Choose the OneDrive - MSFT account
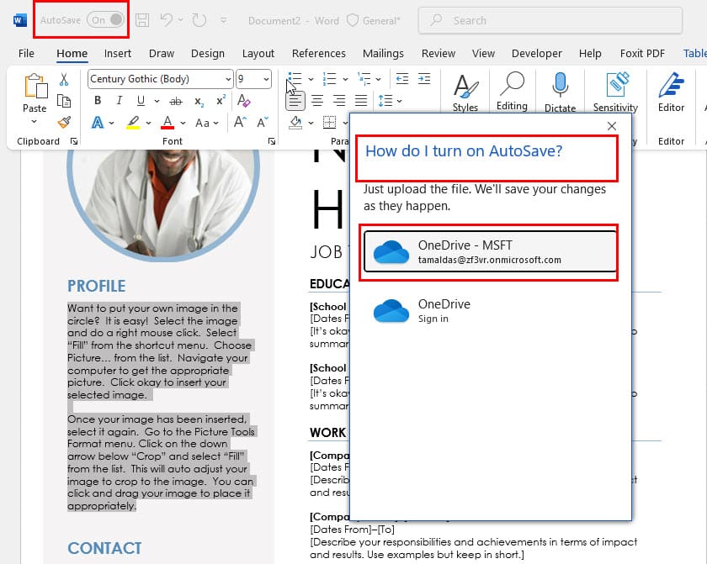This screenshot has width=707, height=564. coord(490,251)
